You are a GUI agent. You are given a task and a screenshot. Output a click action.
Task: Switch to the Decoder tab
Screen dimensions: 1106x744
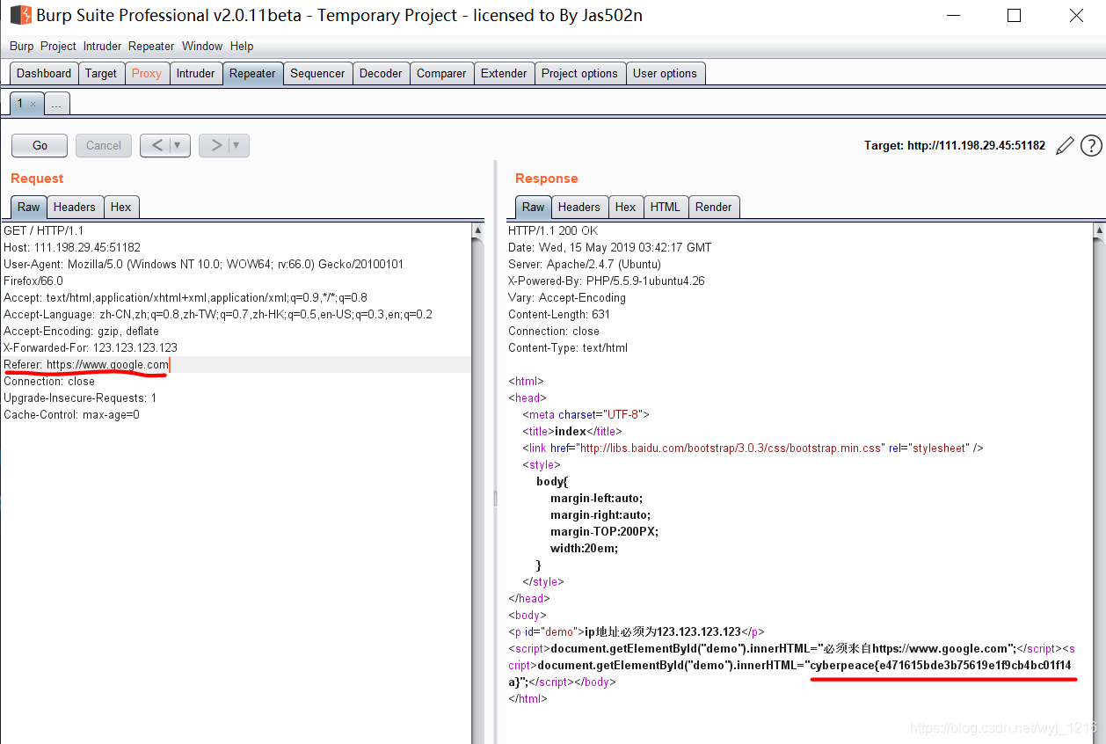point(381,74)
